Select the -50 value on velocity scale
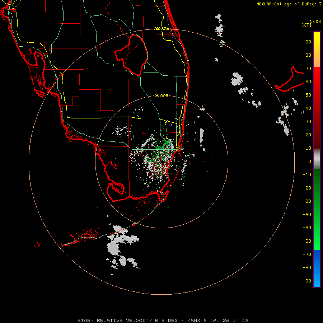 point(307,228)
